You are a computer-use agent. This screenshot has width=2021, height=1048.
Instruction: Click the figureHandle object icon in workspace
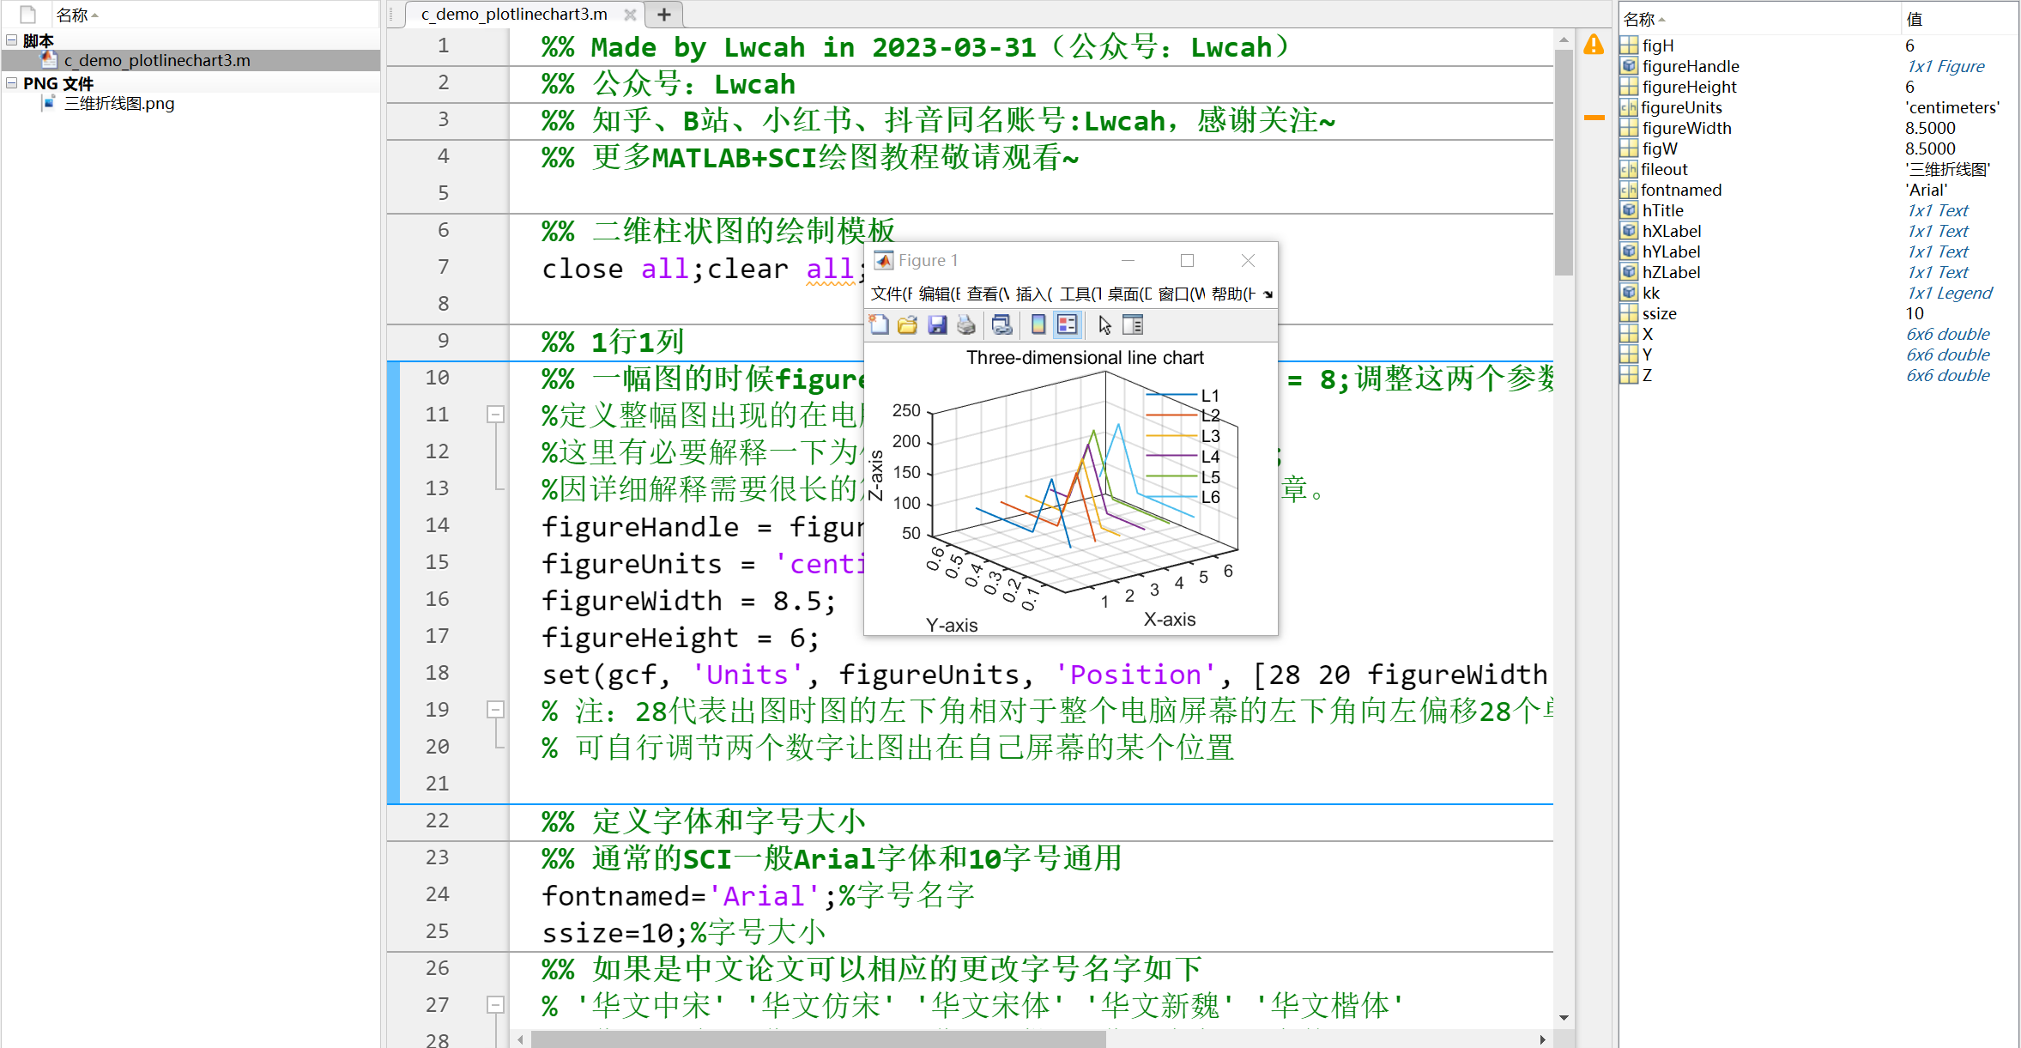(x=1629, y=66)
